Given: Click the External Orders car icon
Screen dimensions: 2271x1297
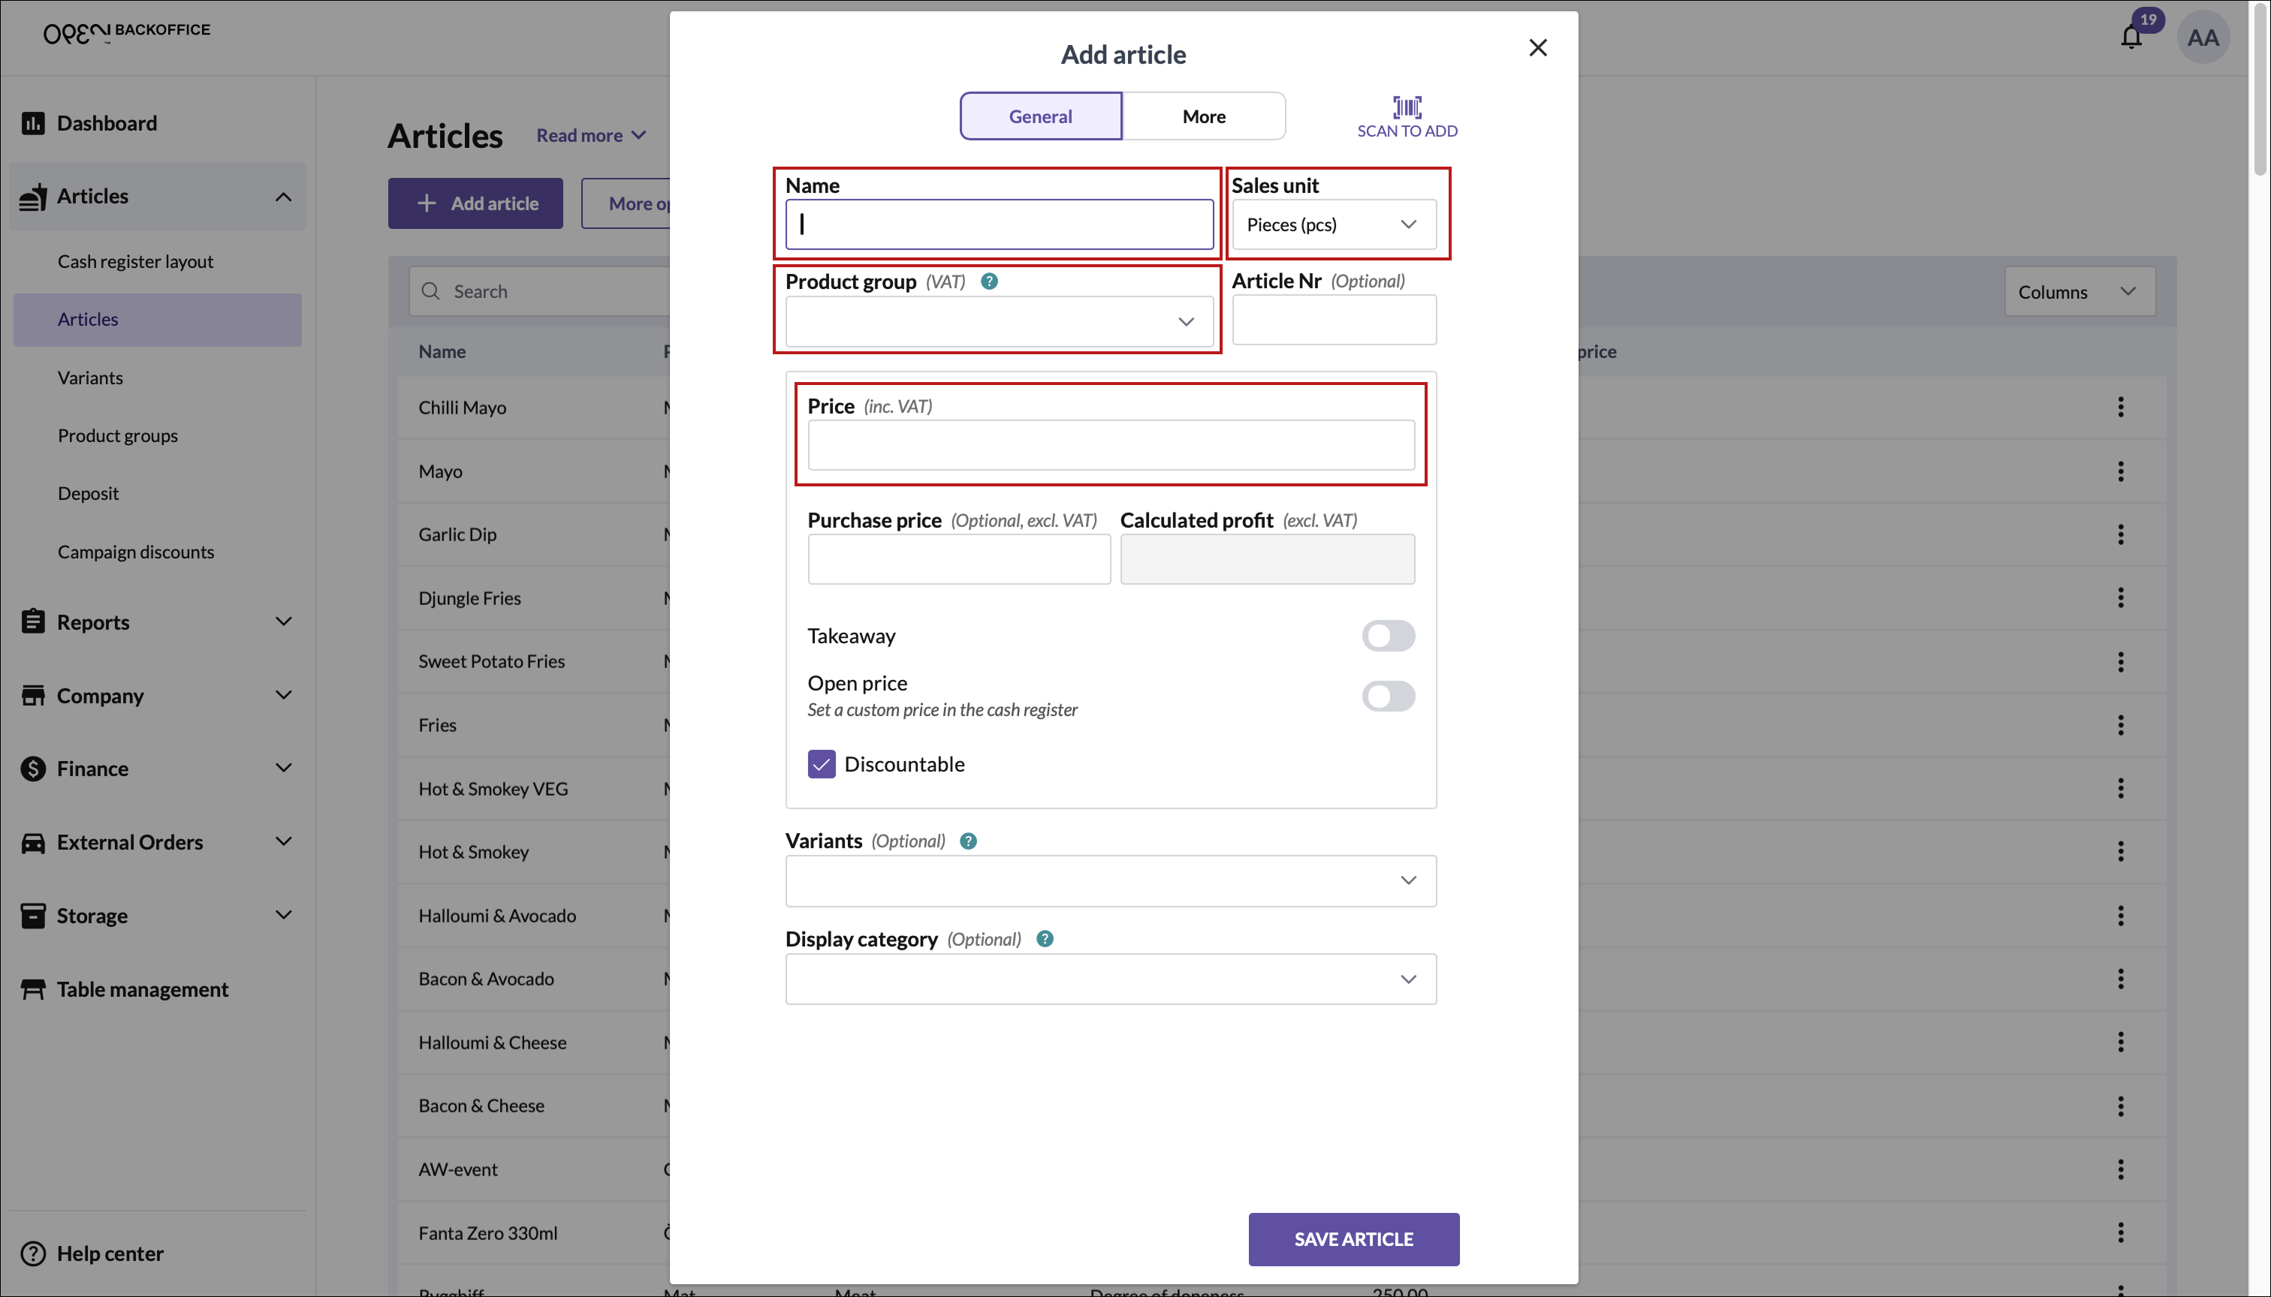Looking at the screenshot, I should (x=33, y=843).
